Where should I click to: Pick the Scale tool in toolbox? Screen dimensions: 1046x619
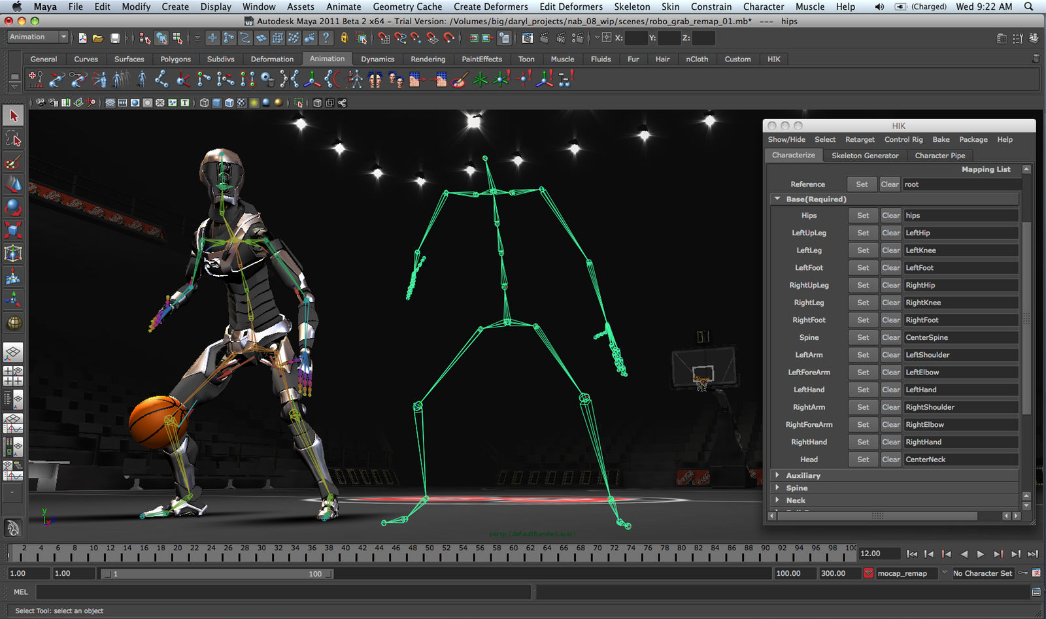coord(13,230)
